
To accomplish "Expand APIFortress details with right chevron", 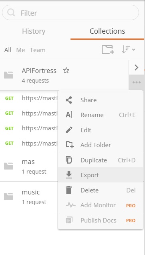I will pos(136,67).
